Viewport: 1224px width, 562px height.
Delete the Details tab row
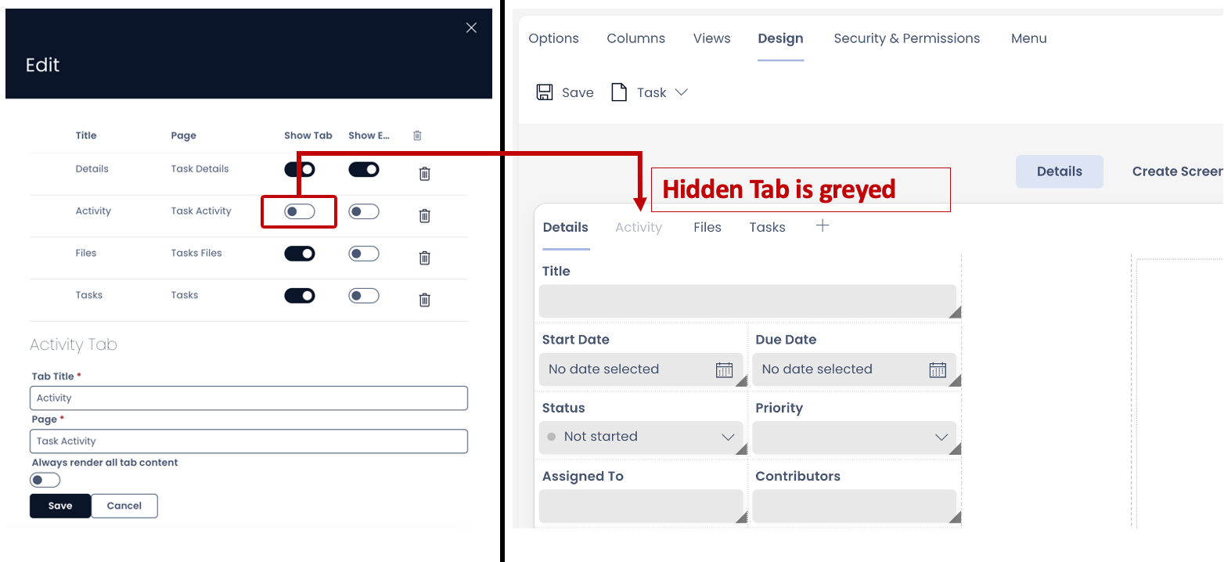point(425,174)
